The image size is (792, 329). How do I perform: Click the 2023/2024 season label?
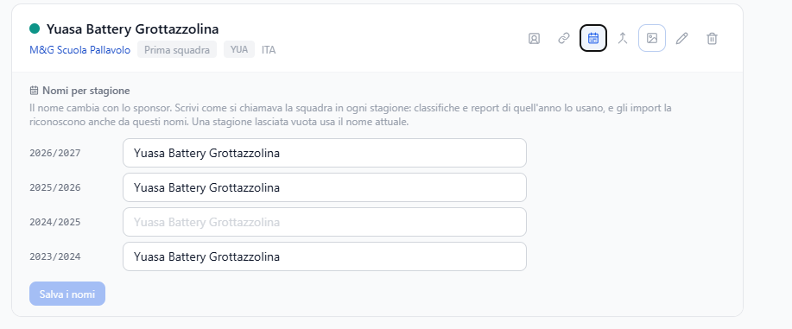(x=55, y=256)
